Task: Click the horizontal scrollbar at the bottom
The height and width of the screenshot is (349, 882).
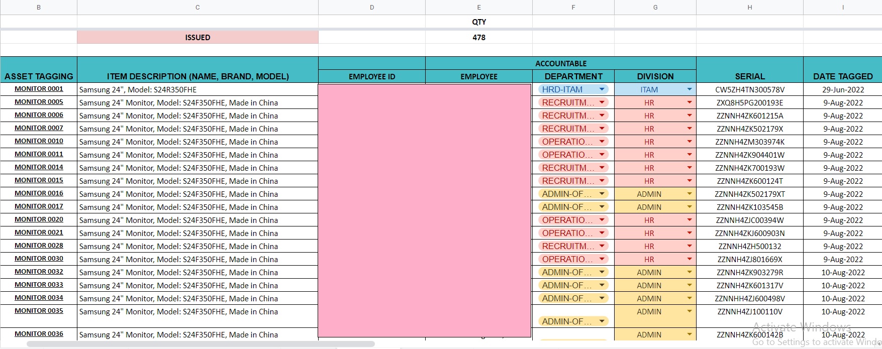Action: coord(201,344)
